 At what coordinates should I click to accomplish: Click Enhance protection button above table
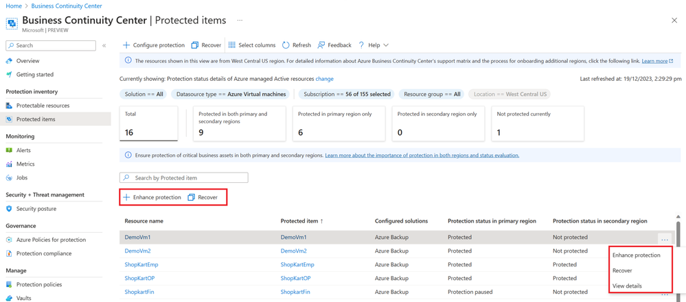[152, 197]
